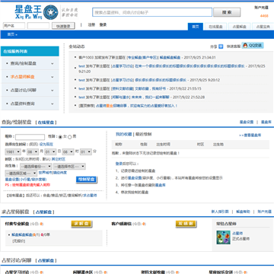This screenshot has height=274, width=274.
Task: Click the gold 求解盘 button
Action: point(81,224)
